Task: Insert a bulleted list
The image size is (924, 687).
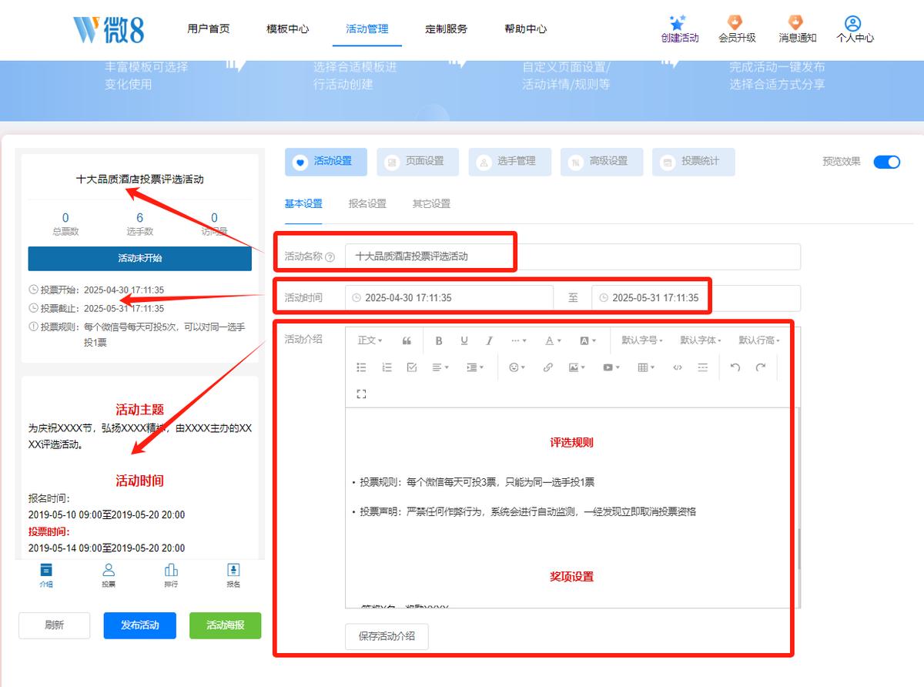Action: coord(361,367)
